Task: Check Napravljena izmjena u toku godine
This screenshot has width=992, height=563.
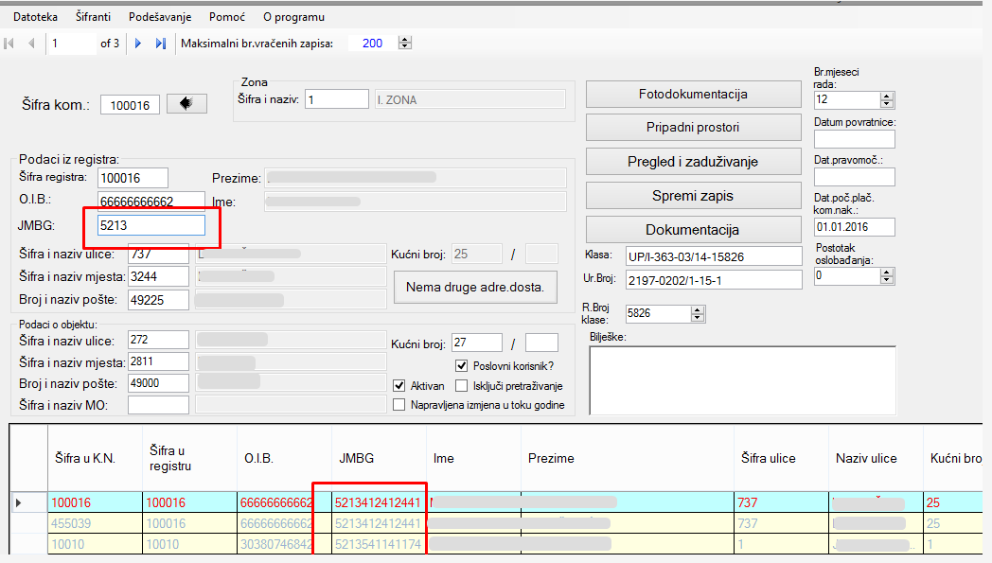Action: [399, 405]
